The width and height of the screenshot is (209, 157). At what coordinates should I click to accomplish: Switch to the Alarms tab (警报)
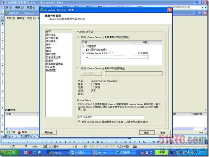(23, 132)
